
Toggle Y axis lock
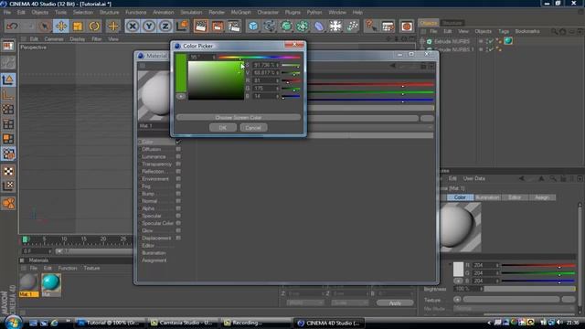[x=149, y=27]
